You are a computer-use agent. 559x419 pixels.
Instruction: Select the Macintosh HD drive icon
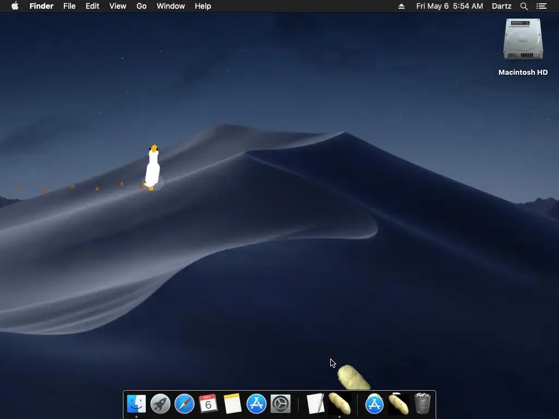coord(523,39)
